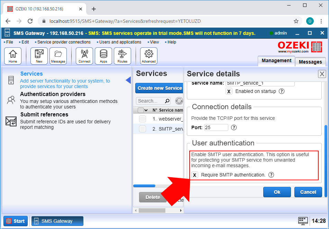The height and width of the screenshot is (229, 329).
Task: Click the Service name input field
Action: pyautogui.click(x=260, y=83)
